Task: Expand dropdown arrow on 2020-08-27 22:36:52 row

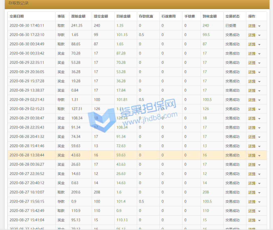Action: pyautogui.click(x=259, y=174)
